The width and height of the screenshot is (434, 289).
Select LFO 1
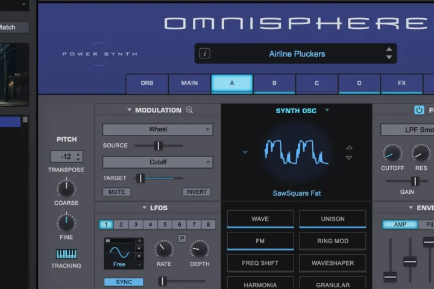(106, 225)
